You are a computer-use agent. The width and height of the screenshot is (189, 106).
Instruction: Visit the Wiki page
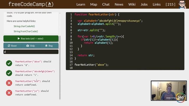(132, 4)
